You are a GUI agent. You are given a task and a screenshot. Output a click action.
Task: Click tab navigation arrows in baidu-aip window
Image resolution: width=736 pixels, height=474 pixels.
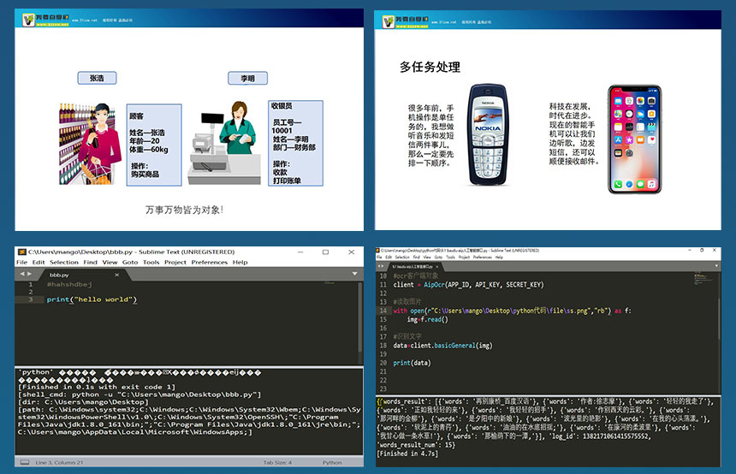[381, 266]
